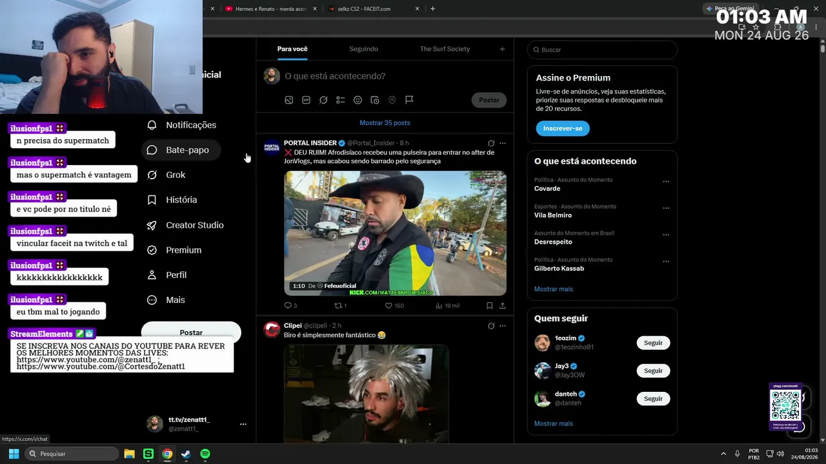Viewport: 826px width, 464px height.
Task: View stats of the PORTAL INSIDER post
Action: (x=447, y=305)
